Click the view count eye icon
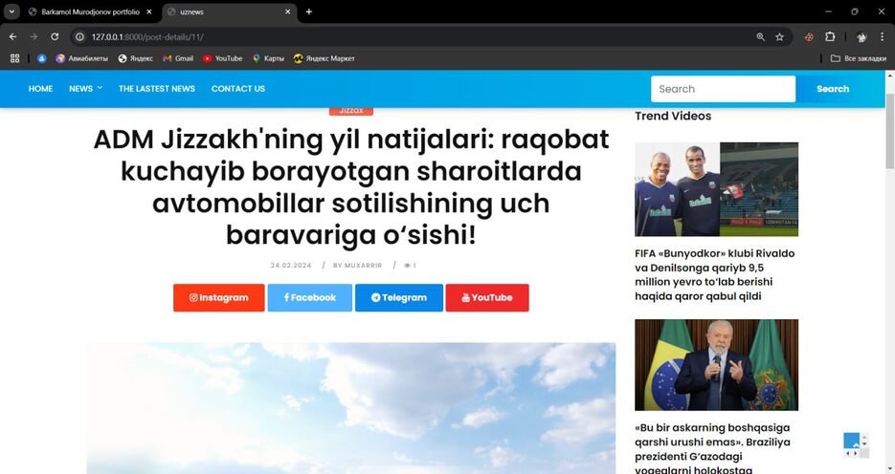Viewport: 895px width, 474px height. coord(407,266)
